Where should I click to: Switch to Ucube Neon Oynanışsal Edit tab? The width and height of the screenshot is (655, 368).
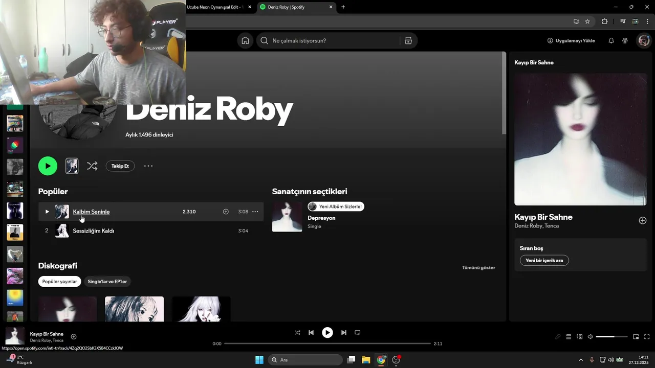(x=215, y=7)
